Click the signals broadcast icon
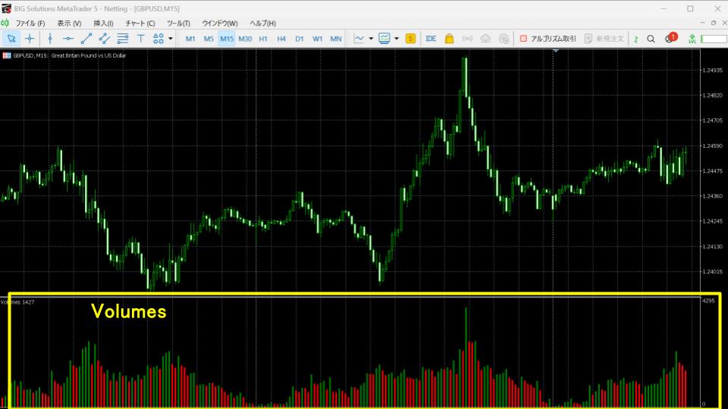The height and width of the screenshot is (409, 728). coord(468,39)
